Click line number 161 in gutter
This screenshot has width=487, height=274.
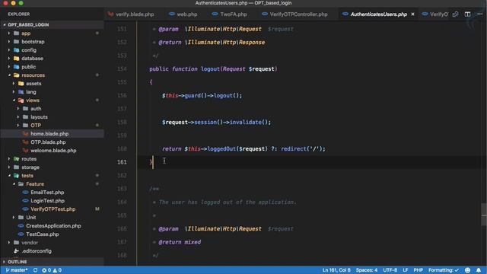click(x=122, y=162)
